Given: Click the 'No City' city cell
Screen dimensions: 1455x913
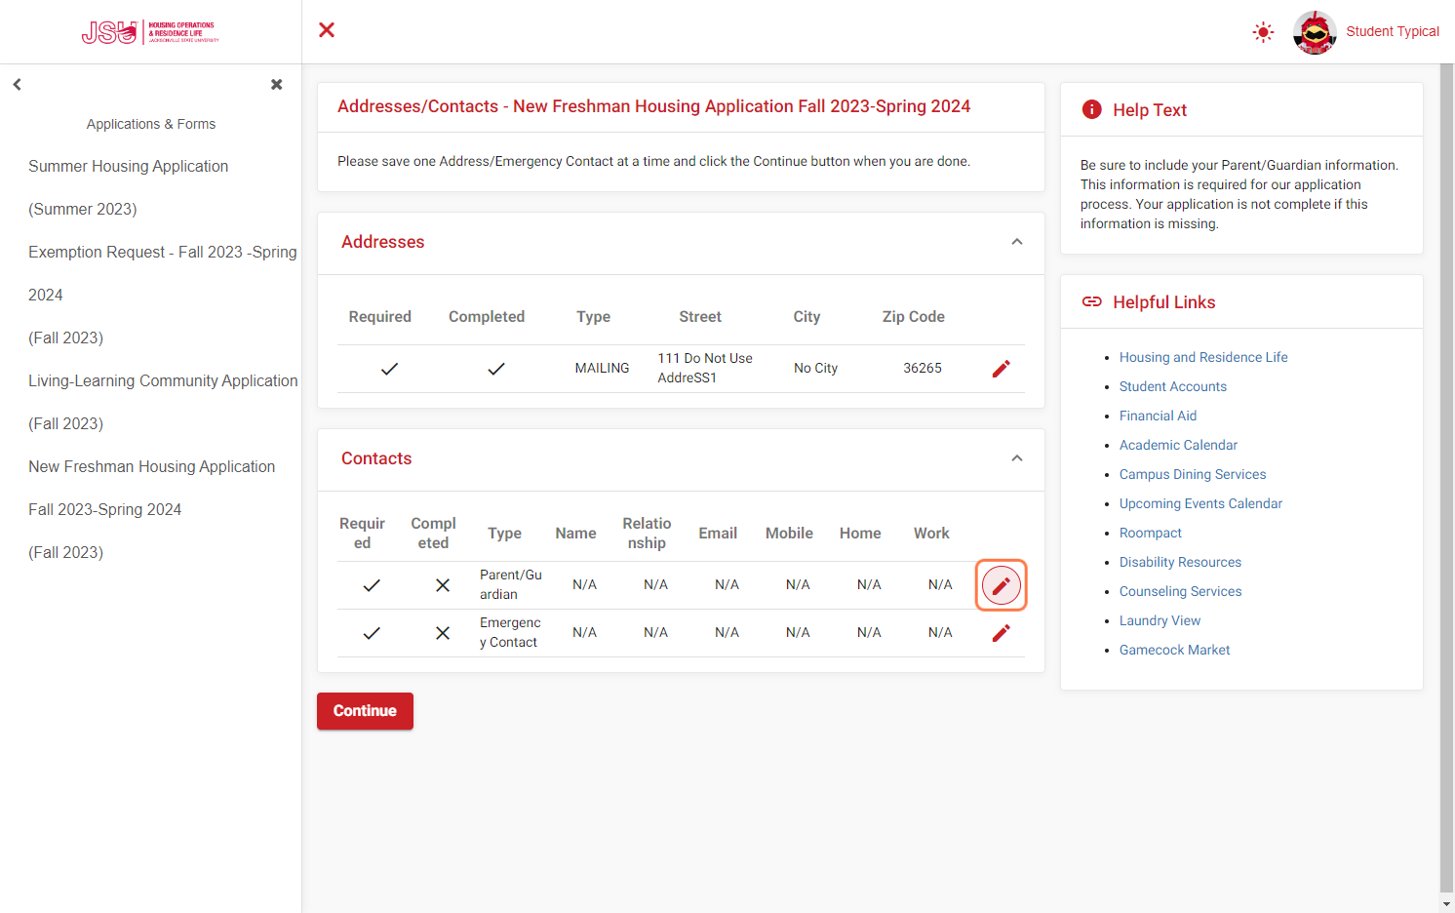Looking at the screenshot, I should [x=815, y=368].
